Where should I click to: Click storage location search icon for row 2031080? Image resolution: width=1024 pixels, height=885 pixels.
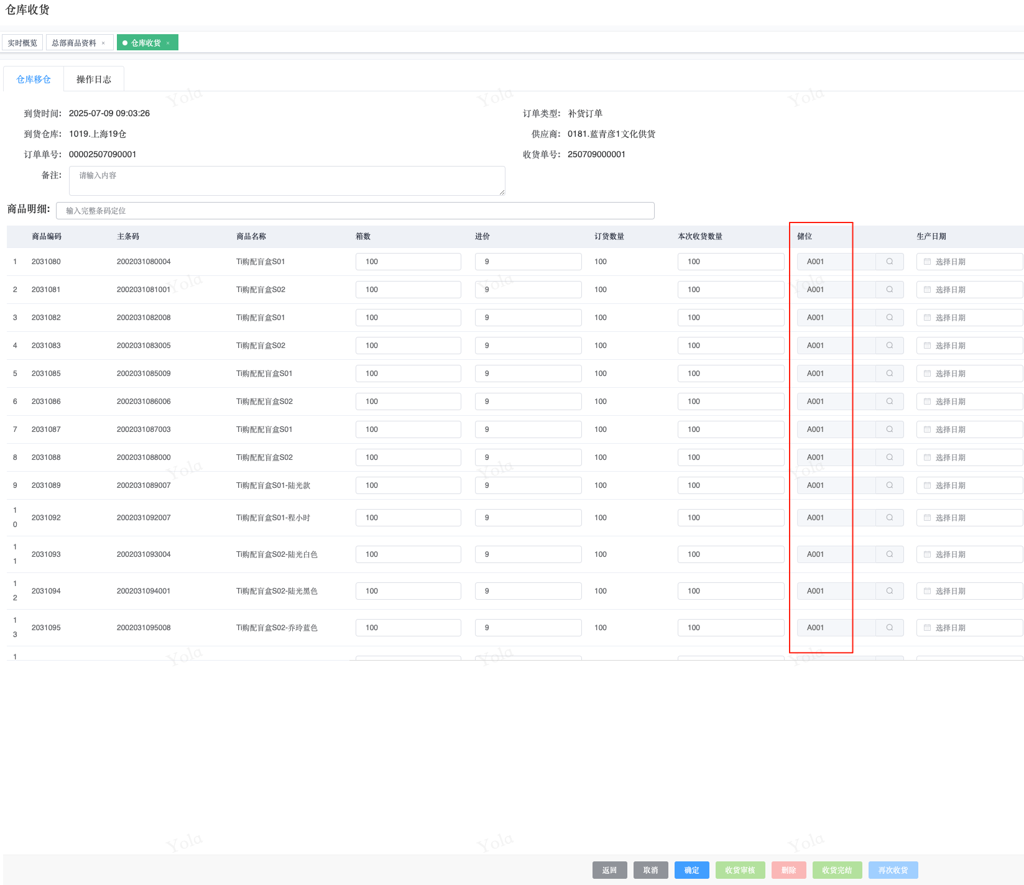(x=889, y=262)
